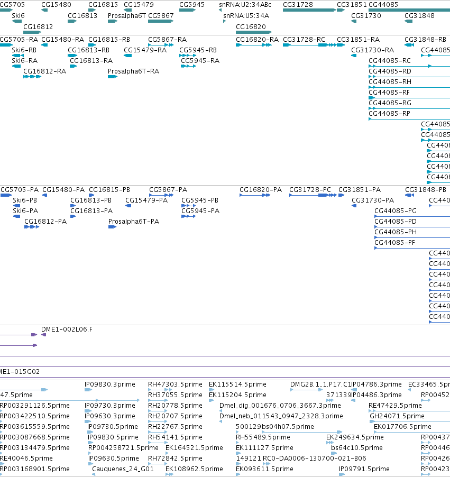Select the CG31728-PC protein label
Viewport: 450px width, 477px height.
[x=310, y=190]
